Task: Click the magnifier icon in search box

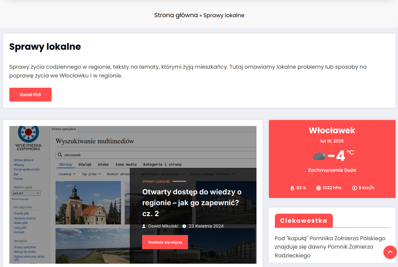Action: [59, 155]
